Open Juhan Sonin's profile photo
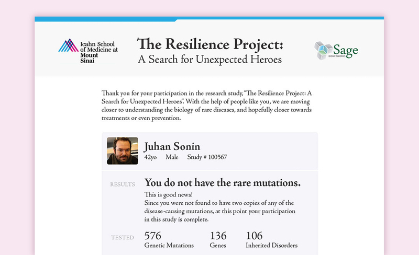Image resolution: width=419 pixels, height=255 pixels. [x=123, y=150]
